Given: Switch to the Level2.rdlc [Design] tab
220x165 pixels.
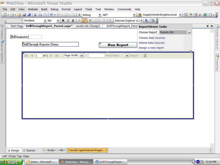Looking at the screenshot, I should (88, 26).
